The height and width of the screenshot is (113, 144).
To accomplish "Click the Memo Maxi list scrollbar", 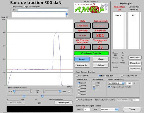I will pyautogui.click(x=125, y=30).
